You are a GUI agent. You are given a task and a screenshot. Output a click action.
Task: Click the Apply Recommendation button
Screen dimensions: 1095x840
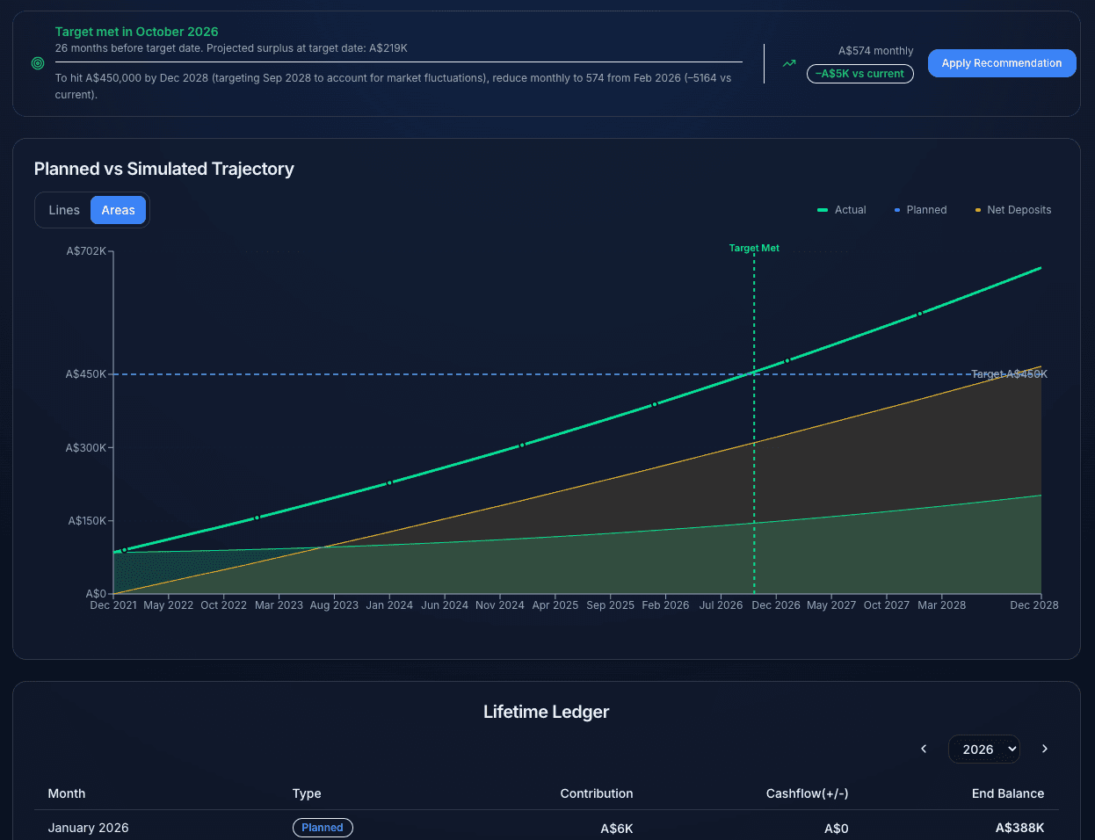[x=1002, y=63]
